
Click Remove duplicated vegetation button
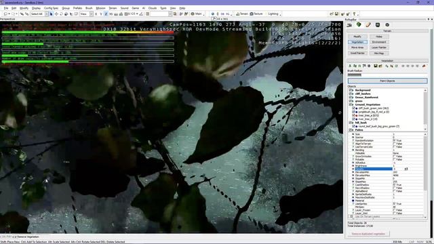click(368, 234)
